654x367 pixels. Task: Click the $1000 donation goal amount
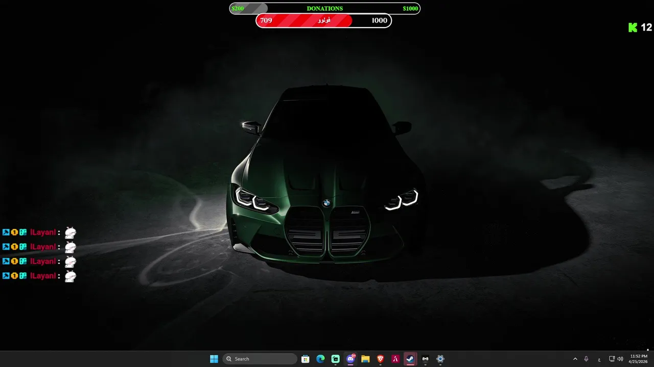tap(410, 9)
